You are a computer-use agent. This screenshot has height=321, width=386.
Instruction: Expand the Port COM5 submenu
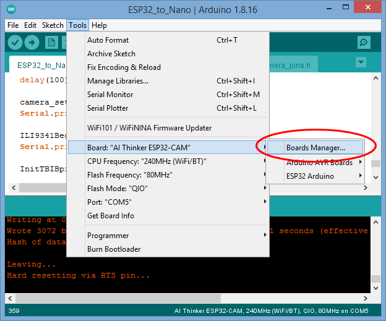168,202
